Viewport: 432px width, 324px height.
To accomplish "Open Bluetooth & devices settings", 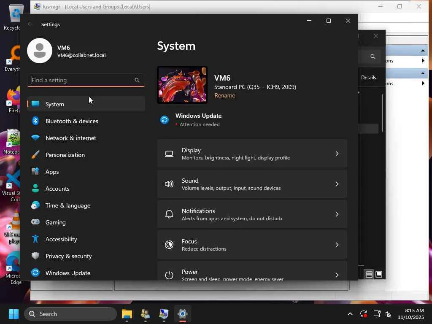I will (86, 121).
